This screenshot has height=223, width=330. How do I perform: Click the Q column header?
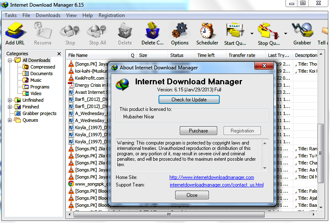tap(132, 55)
